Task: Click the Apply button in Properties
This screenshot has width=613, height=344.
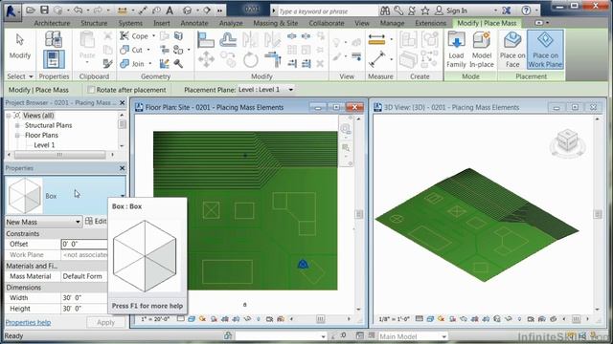Action: (x=105, y=323)
